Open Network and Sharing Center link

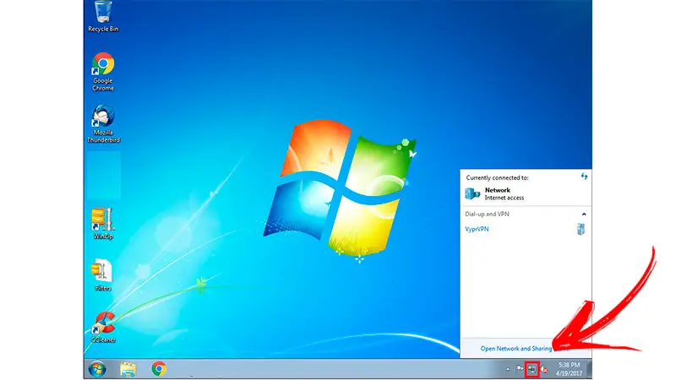pos(526,349)
